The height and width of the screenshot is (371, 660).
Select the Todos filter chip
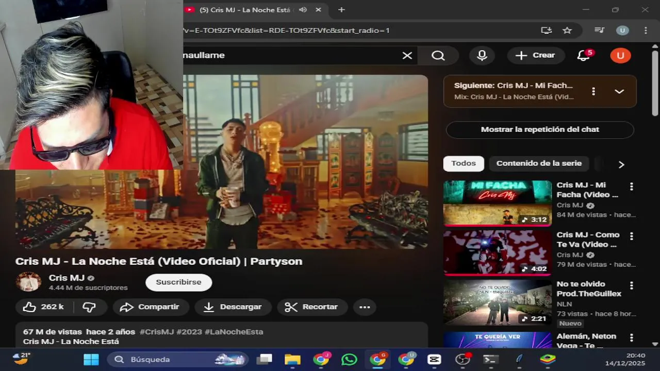coord(464,163)
